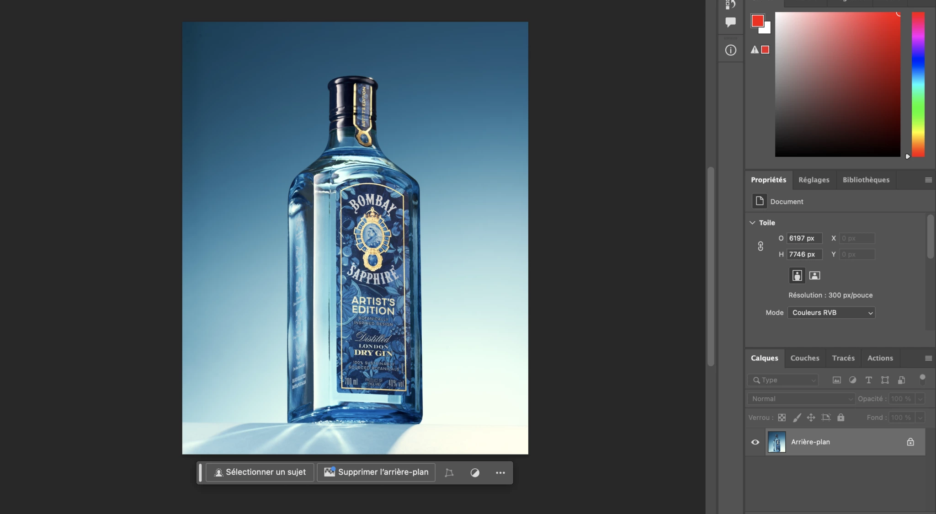Screen dimensions: 936x514
Task: Toggle lock transparent pixels
Action: (x=782, y=418)
